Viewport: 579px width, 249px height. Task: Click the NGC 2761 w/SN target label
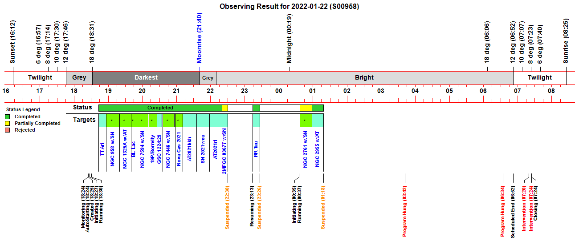[306, 150]
